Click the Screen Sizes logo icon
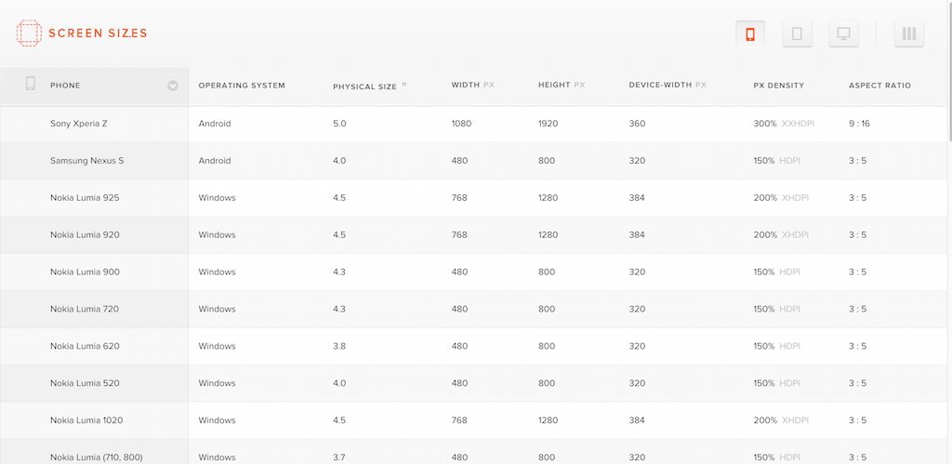 29,33
